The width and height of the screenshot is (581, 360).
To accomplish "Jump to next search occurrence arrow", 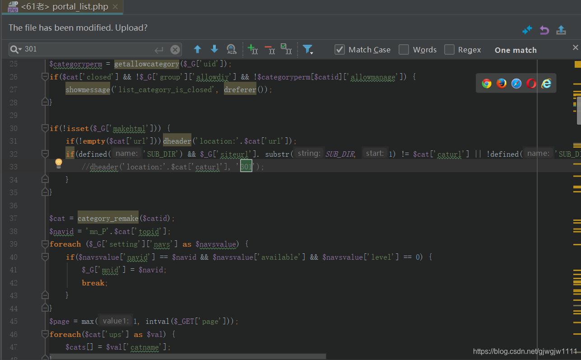I will point(214,49).
